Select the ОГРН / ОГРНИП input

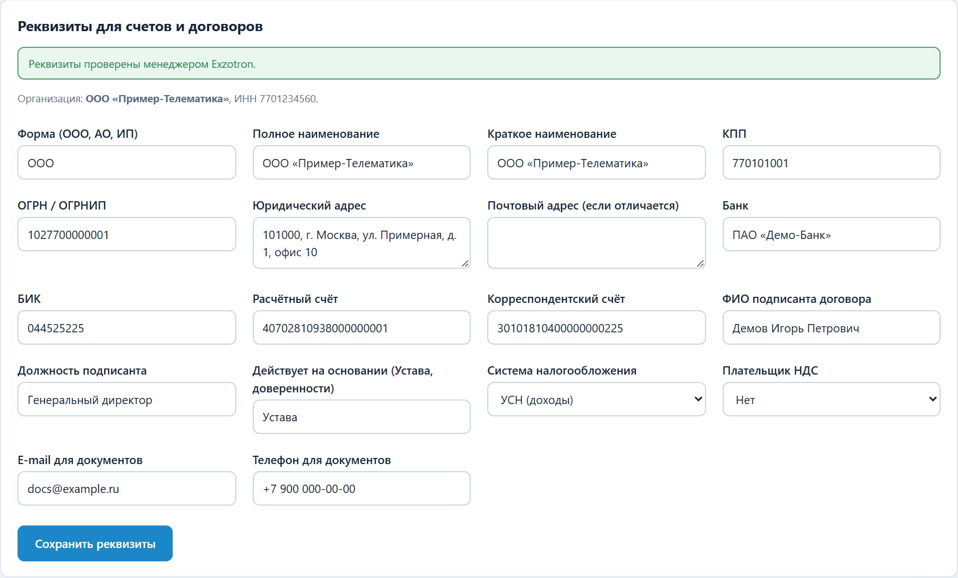point(127,234)
